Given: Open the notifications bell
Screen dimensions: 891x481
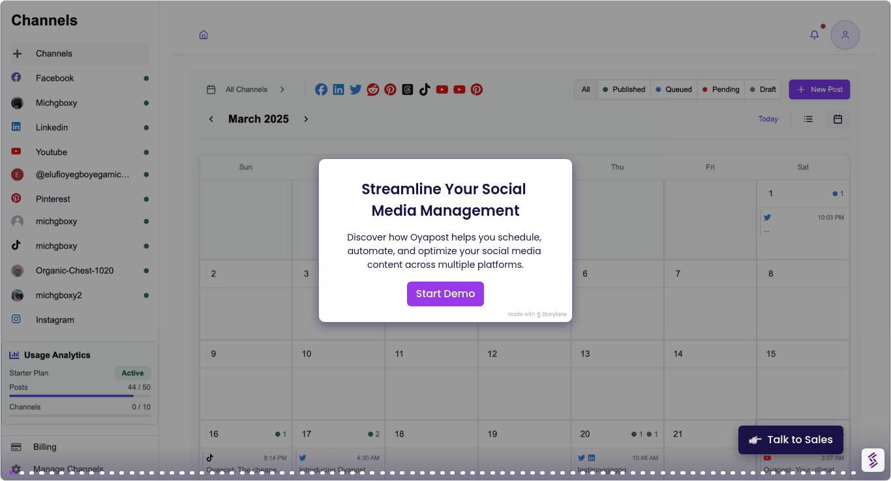Looking at the screenshot, I should tap(815, 35).
